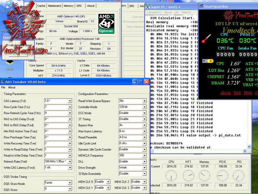Viewport: 258px width, 194px height.
Task: Click the Super PI title bar icon
Action: [148, 7]
